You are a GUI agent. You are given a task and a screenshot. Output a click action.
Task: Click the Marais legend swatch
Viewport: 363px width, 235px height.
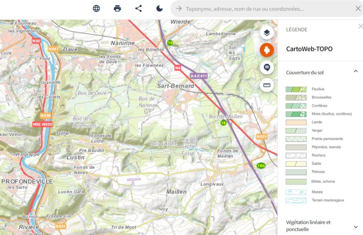296,192
